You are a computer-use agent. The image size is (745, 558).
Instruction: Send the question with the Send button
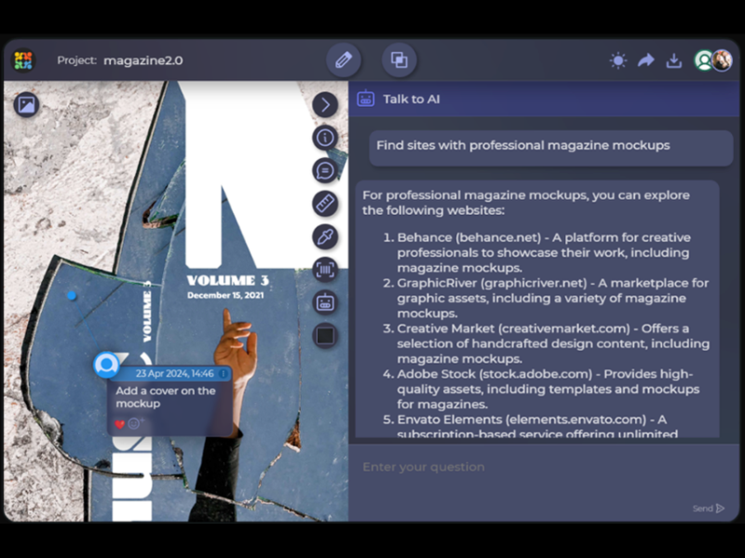click(x=709, y=509)
